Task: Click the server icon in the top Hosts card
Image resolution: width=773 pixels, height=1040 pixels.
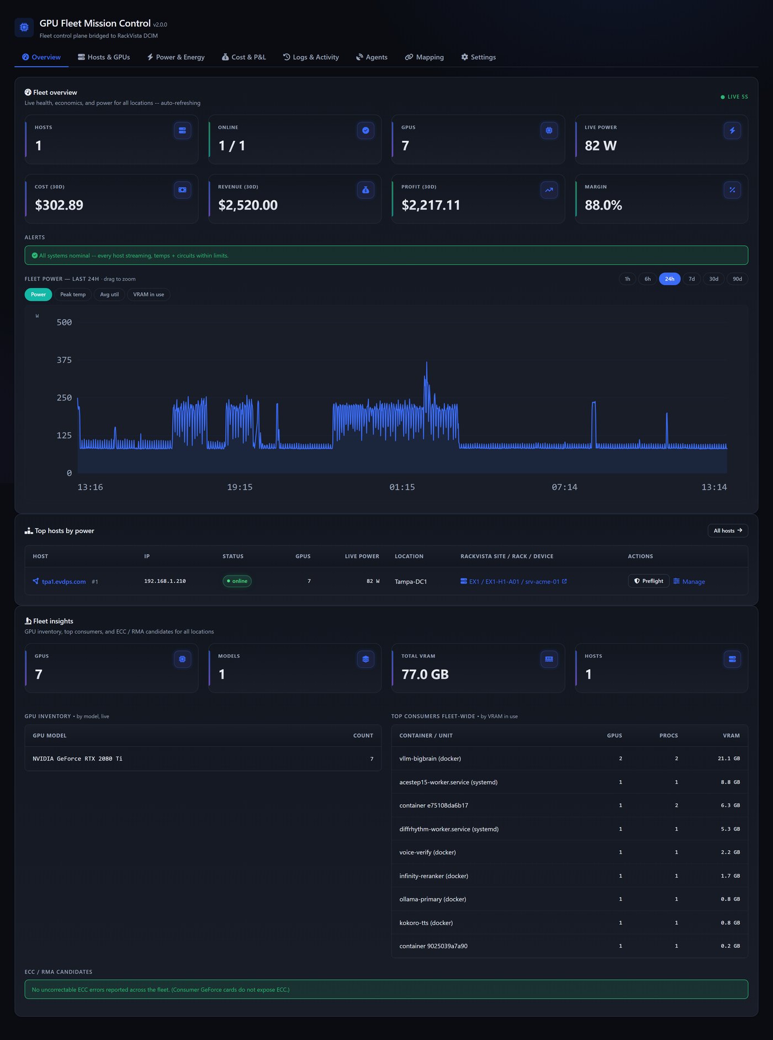Action: pos(182,130)
